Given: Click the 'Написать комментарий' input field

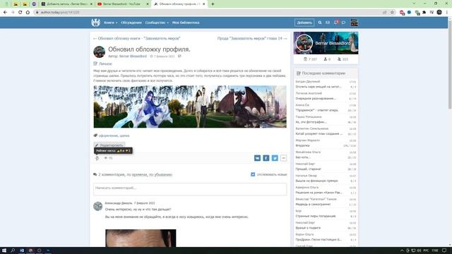Looking at the screenshot, I should click(190, 189).
